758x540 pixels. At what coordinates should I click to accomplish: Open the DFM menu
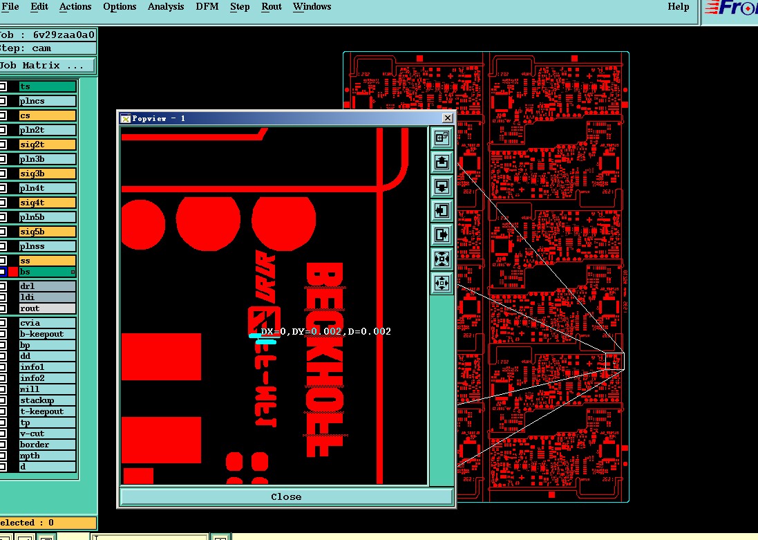point(207,7)
